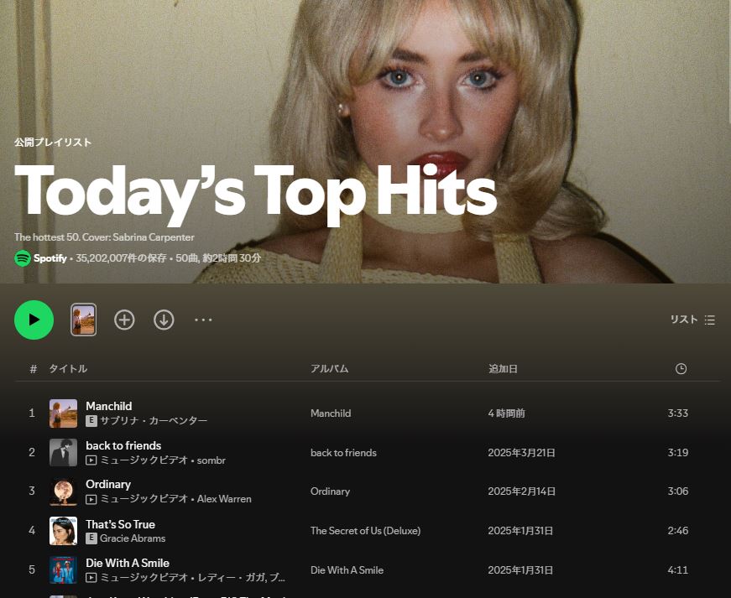Open Alex Warren artist link

click(x=224, y=499)
